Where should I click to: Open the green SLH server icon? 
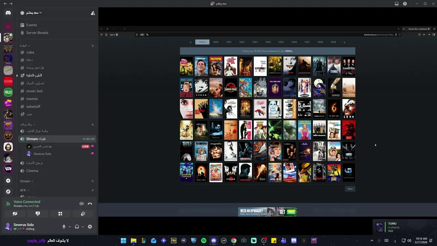(x=8, y=92)
